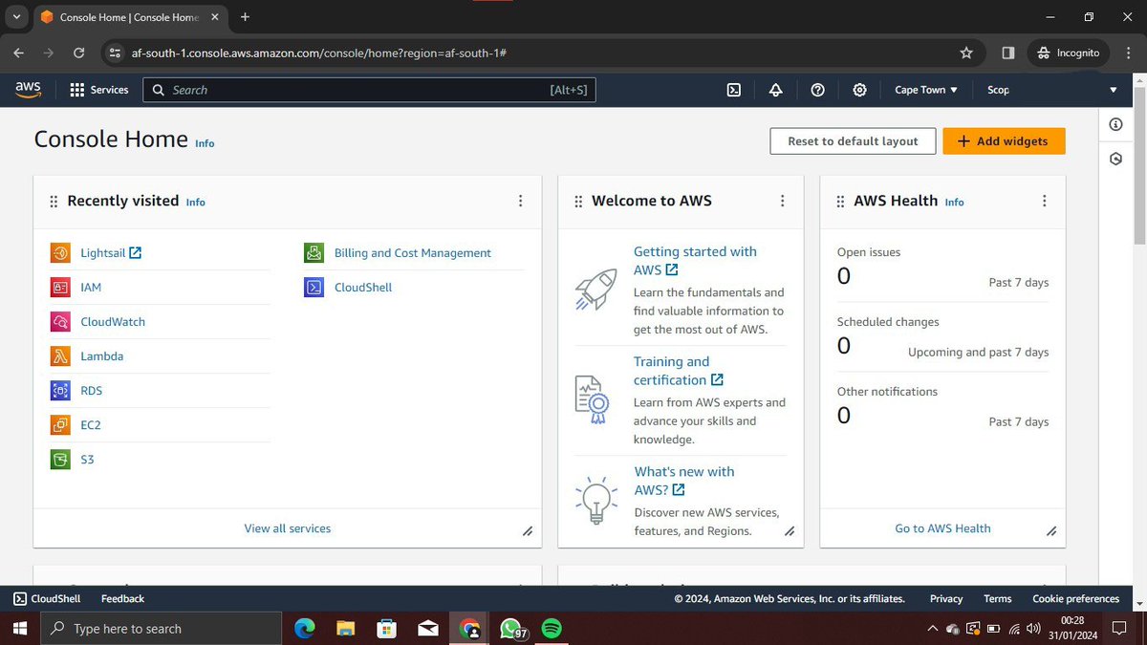Click the Lightsail service icon
Viewport: 1147px width, 645px height.
tap(60, 253)
